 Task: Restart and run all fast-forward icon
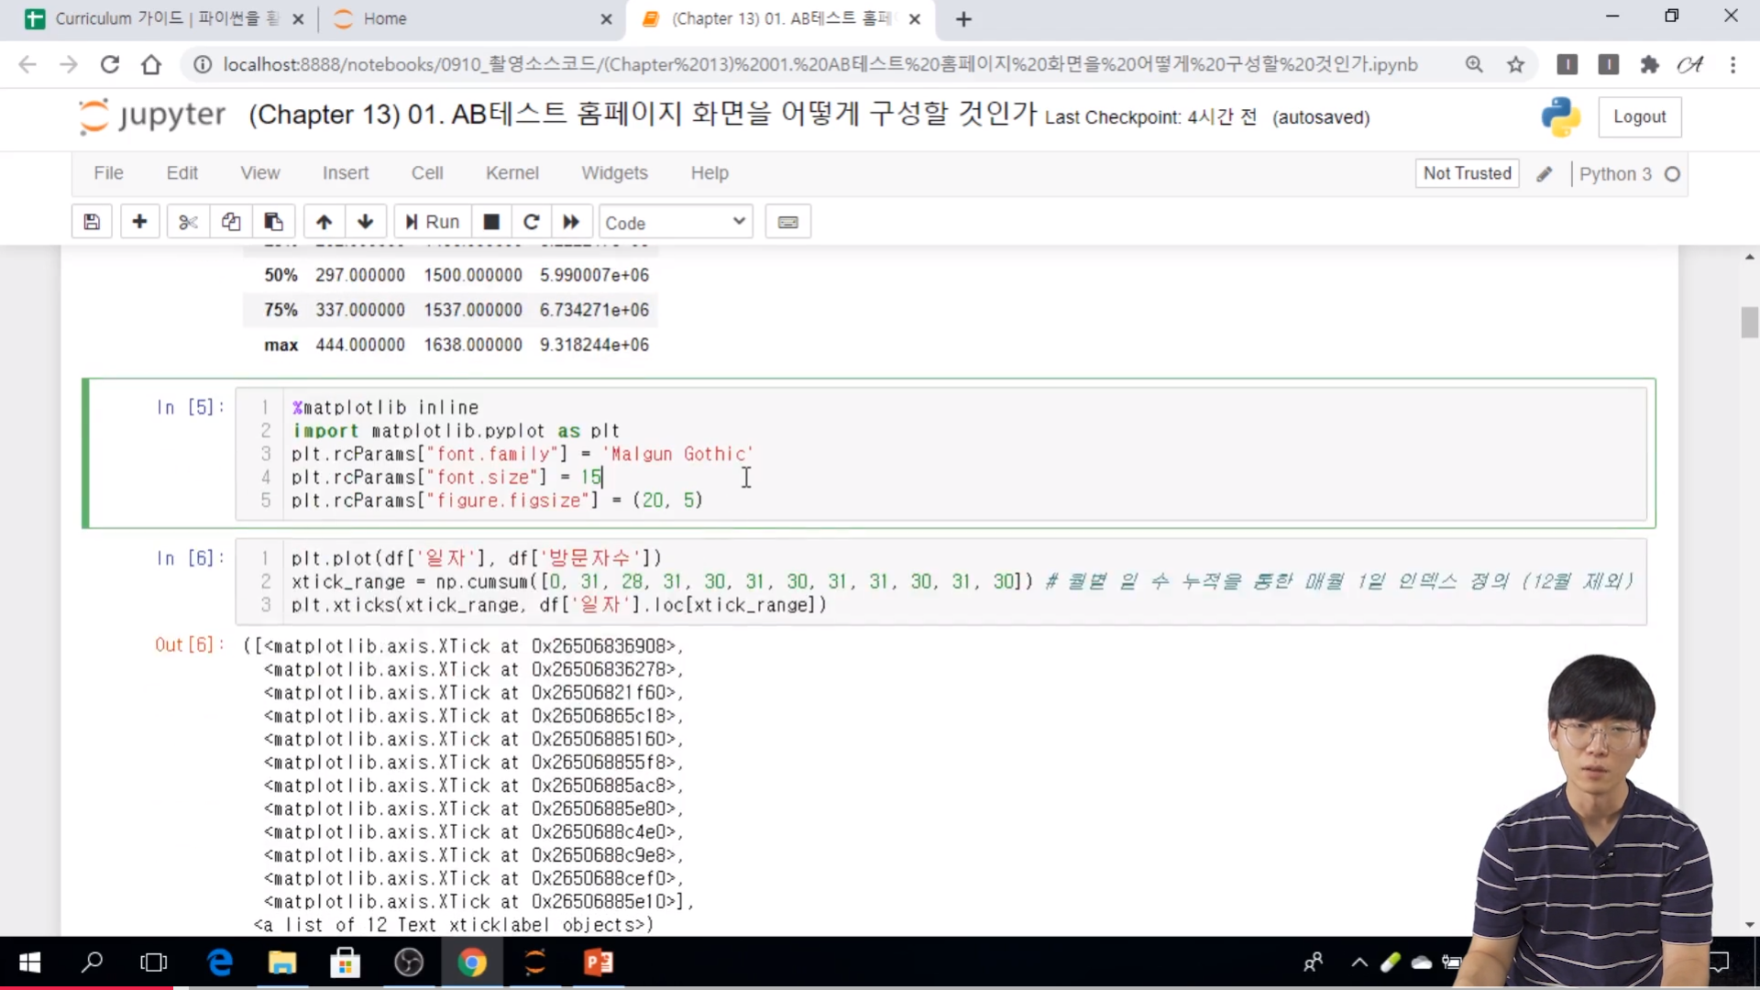click(x=571, y=222)
